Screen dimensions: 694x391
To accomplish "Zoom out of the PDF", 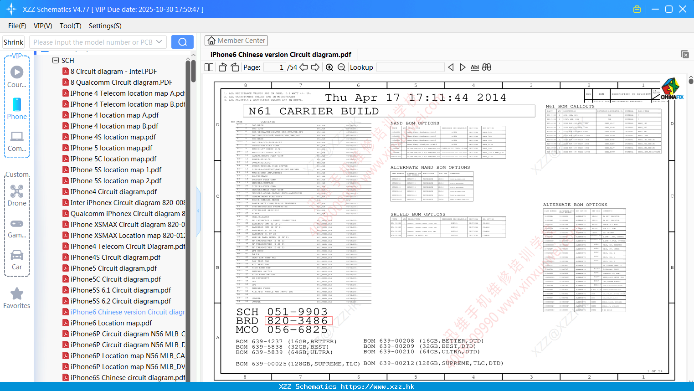I will (341, 67).
